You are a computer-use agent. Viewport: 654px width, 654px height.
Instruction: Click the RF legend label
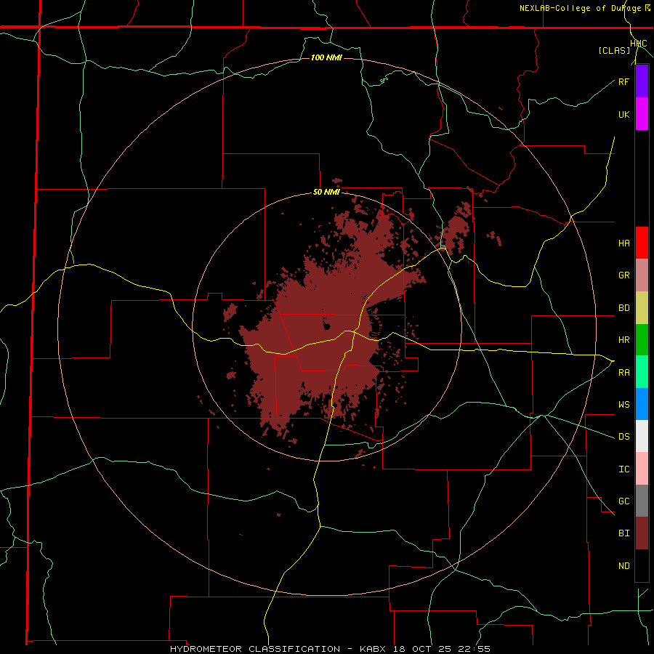pos(623,81)
